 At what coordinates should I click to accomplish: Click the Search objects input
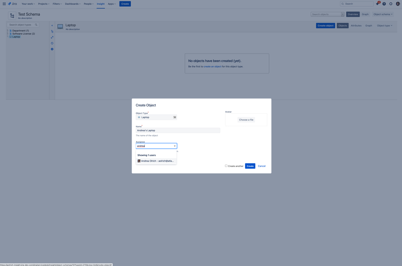pos(326,14)
